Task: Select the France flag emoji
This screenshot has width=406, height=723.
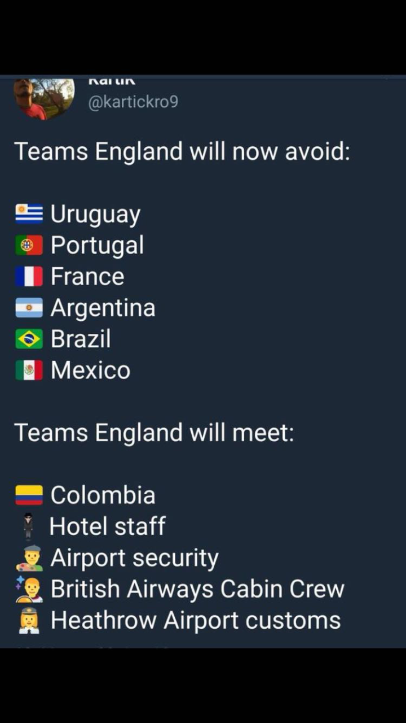Action: click(x=29, y=276)
